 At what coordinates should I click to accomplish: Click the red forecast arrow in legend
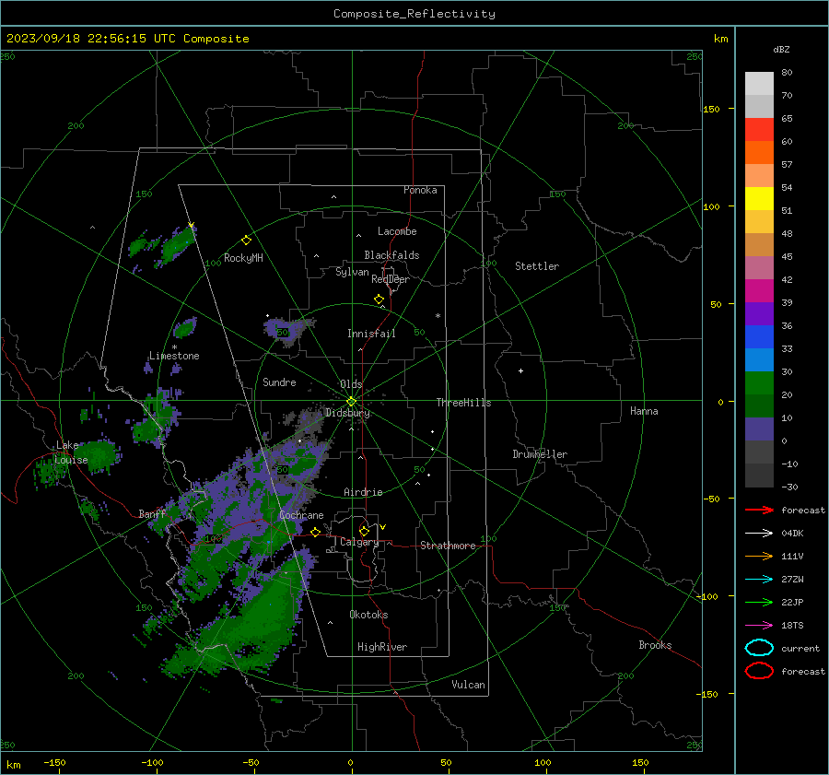(x=759, y=510)
